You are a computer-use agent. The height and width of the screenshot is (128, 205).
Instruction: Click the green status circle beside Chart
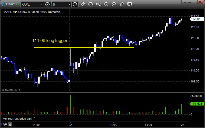tap(18, 4)
